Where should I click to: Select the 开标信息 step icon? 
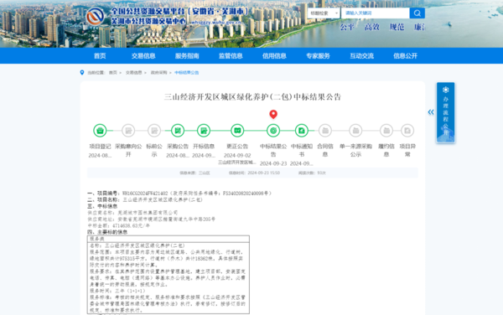204,131
